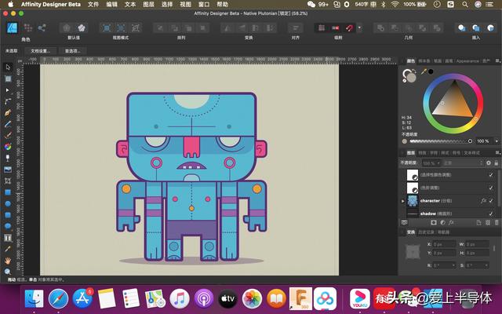
Task: Open the alignment options icon
Action: [x=295, y=28]
